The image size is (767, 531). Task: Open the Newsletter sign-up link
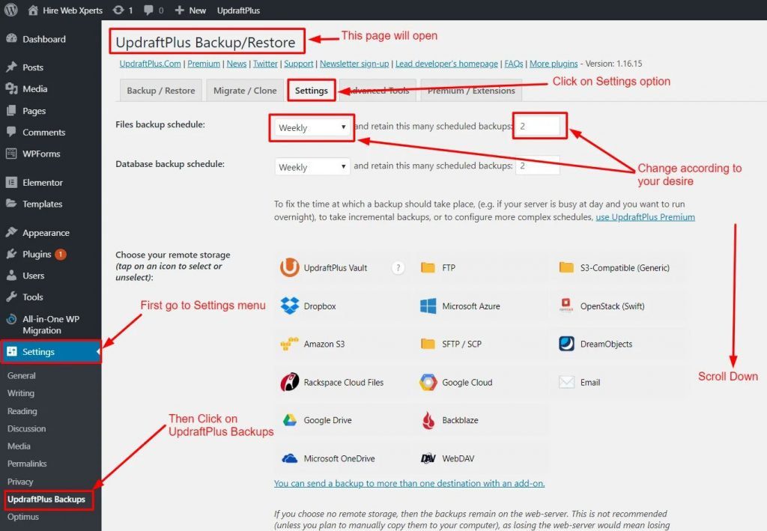pyautogui.click(x=354, y=64)
